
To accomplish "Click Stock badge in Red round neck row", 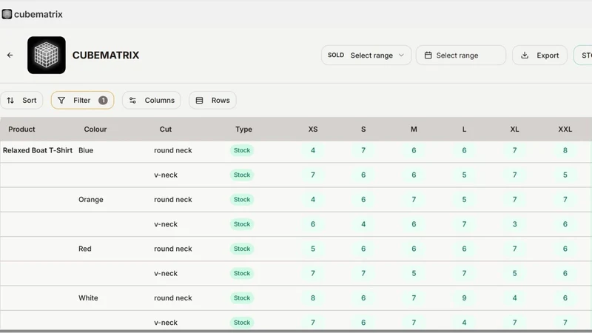I will (x=242, y=249).
